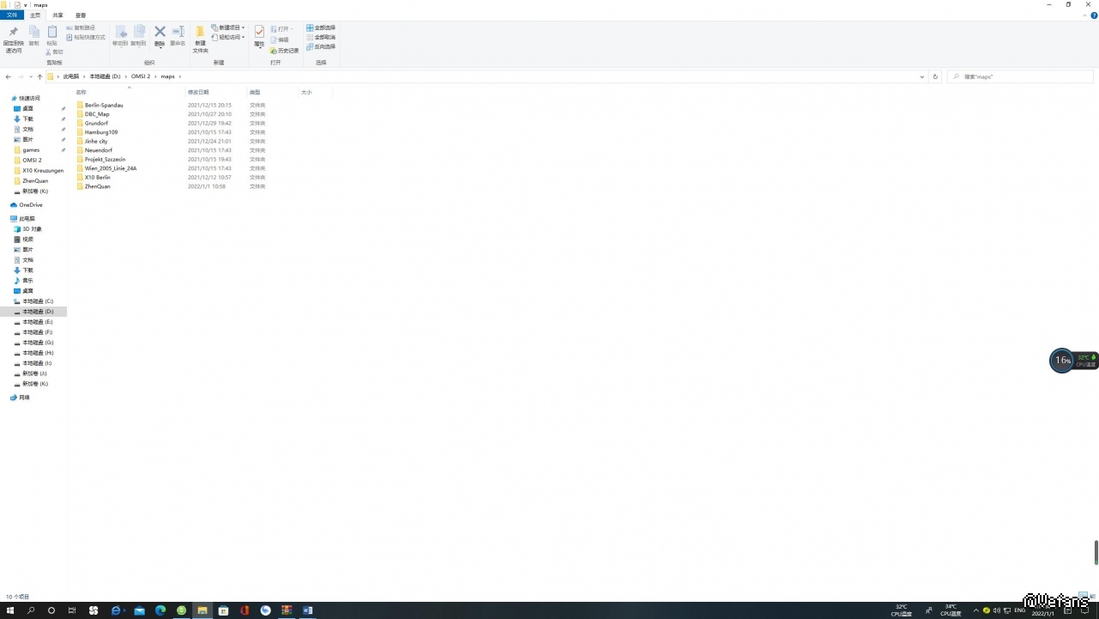Click OMSI 2 in the address bar
The width and height of the screenshot is (1099, 619).
(141, 76)
